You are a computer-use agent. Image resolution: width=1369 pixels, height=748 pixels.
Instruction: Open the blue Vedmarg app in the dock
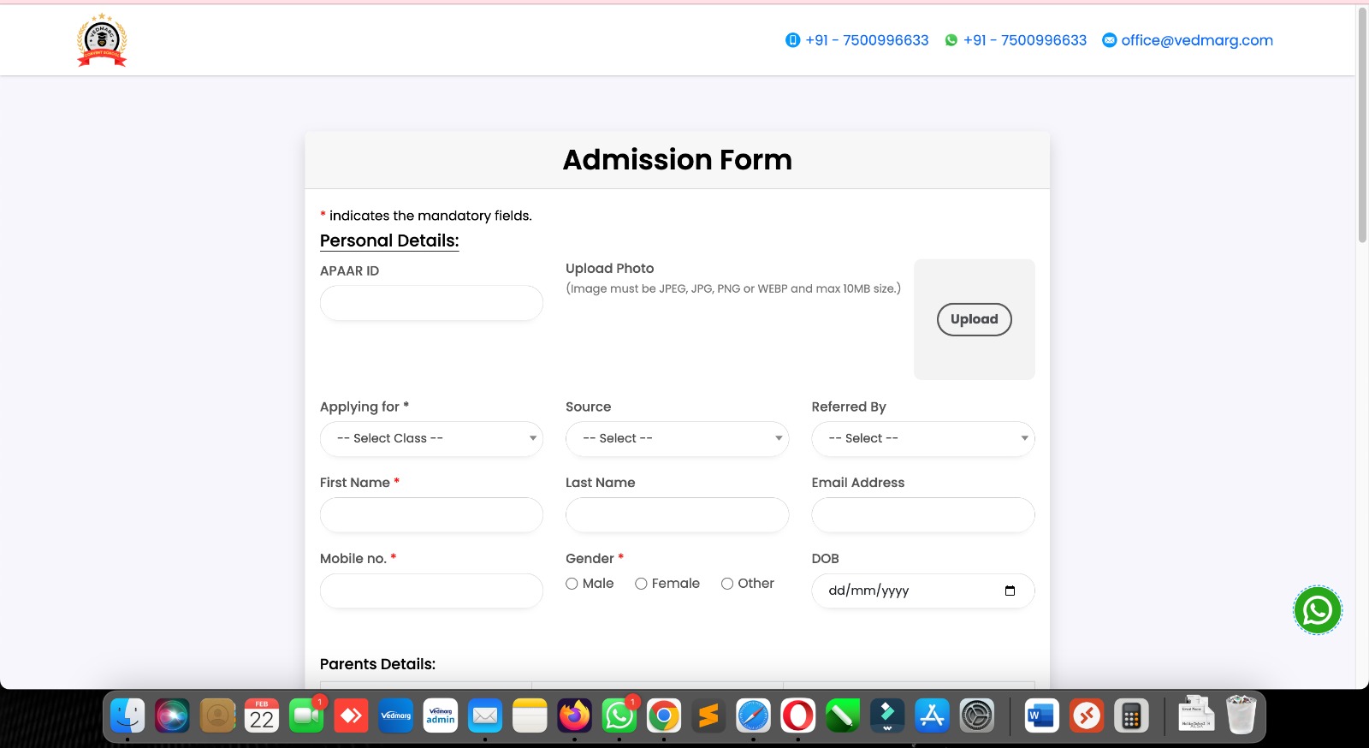pos(395,715)
